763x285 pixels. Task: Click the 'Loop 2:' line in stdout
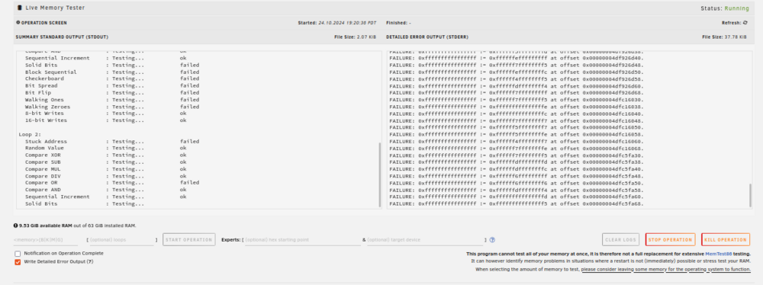[31, 134]
